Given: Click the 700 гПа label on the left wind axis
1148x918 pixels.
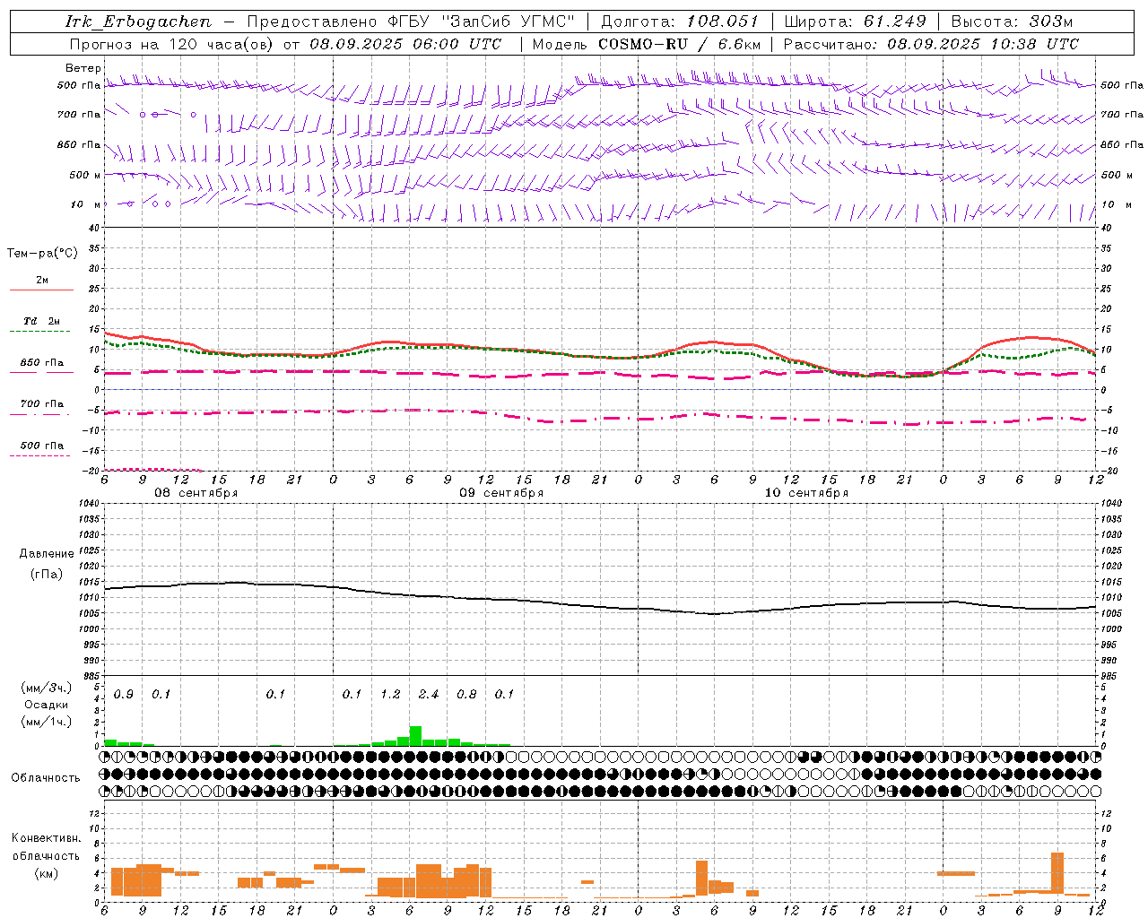Looking at the screenshot, I should point(79,115).
